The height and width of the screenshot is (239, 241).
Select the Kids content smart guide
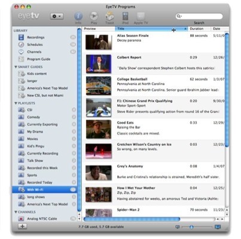[x=36, y=73]
